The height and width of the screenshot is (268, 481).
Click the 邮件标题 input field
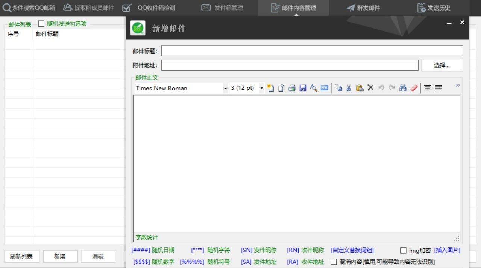coord(312,51)
